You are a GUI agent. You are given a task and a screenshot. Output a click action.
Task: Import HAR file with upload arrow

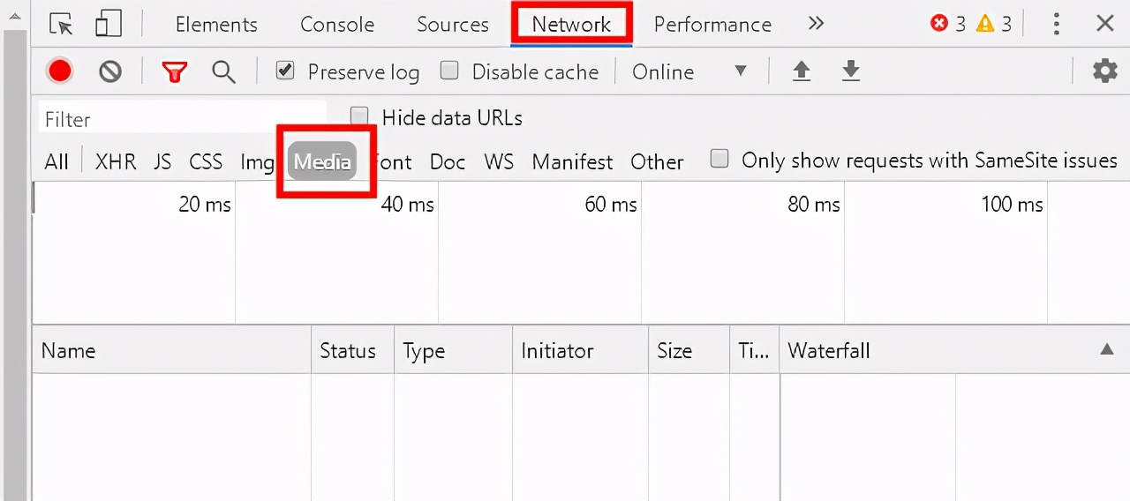point(801,71)
